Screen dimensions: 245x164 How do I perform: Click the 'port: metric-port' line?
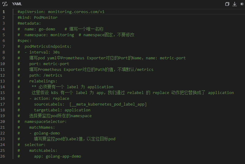pos(49,64)
